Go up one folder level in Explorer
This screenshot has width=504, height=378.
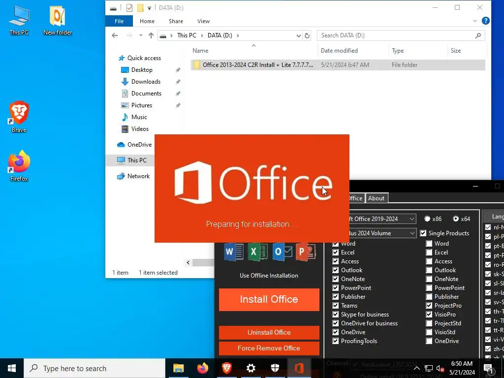(x=151, y=35)
